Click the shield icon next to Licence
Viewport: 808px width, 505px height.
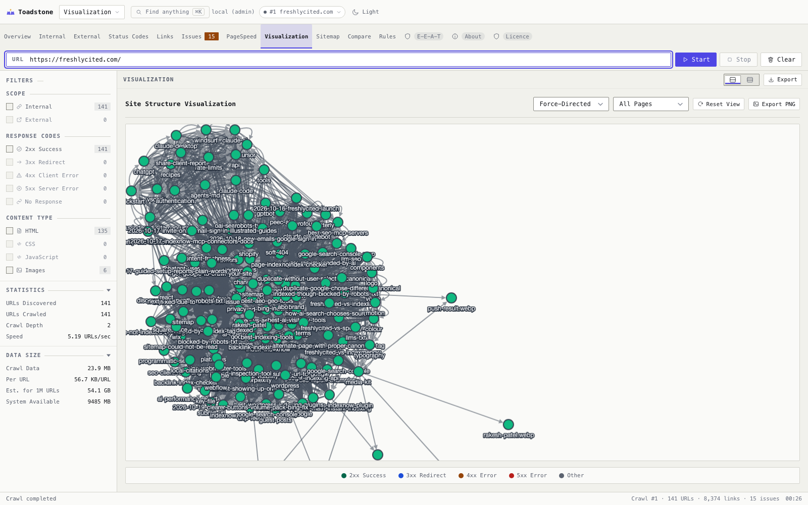tap(496, 36)
